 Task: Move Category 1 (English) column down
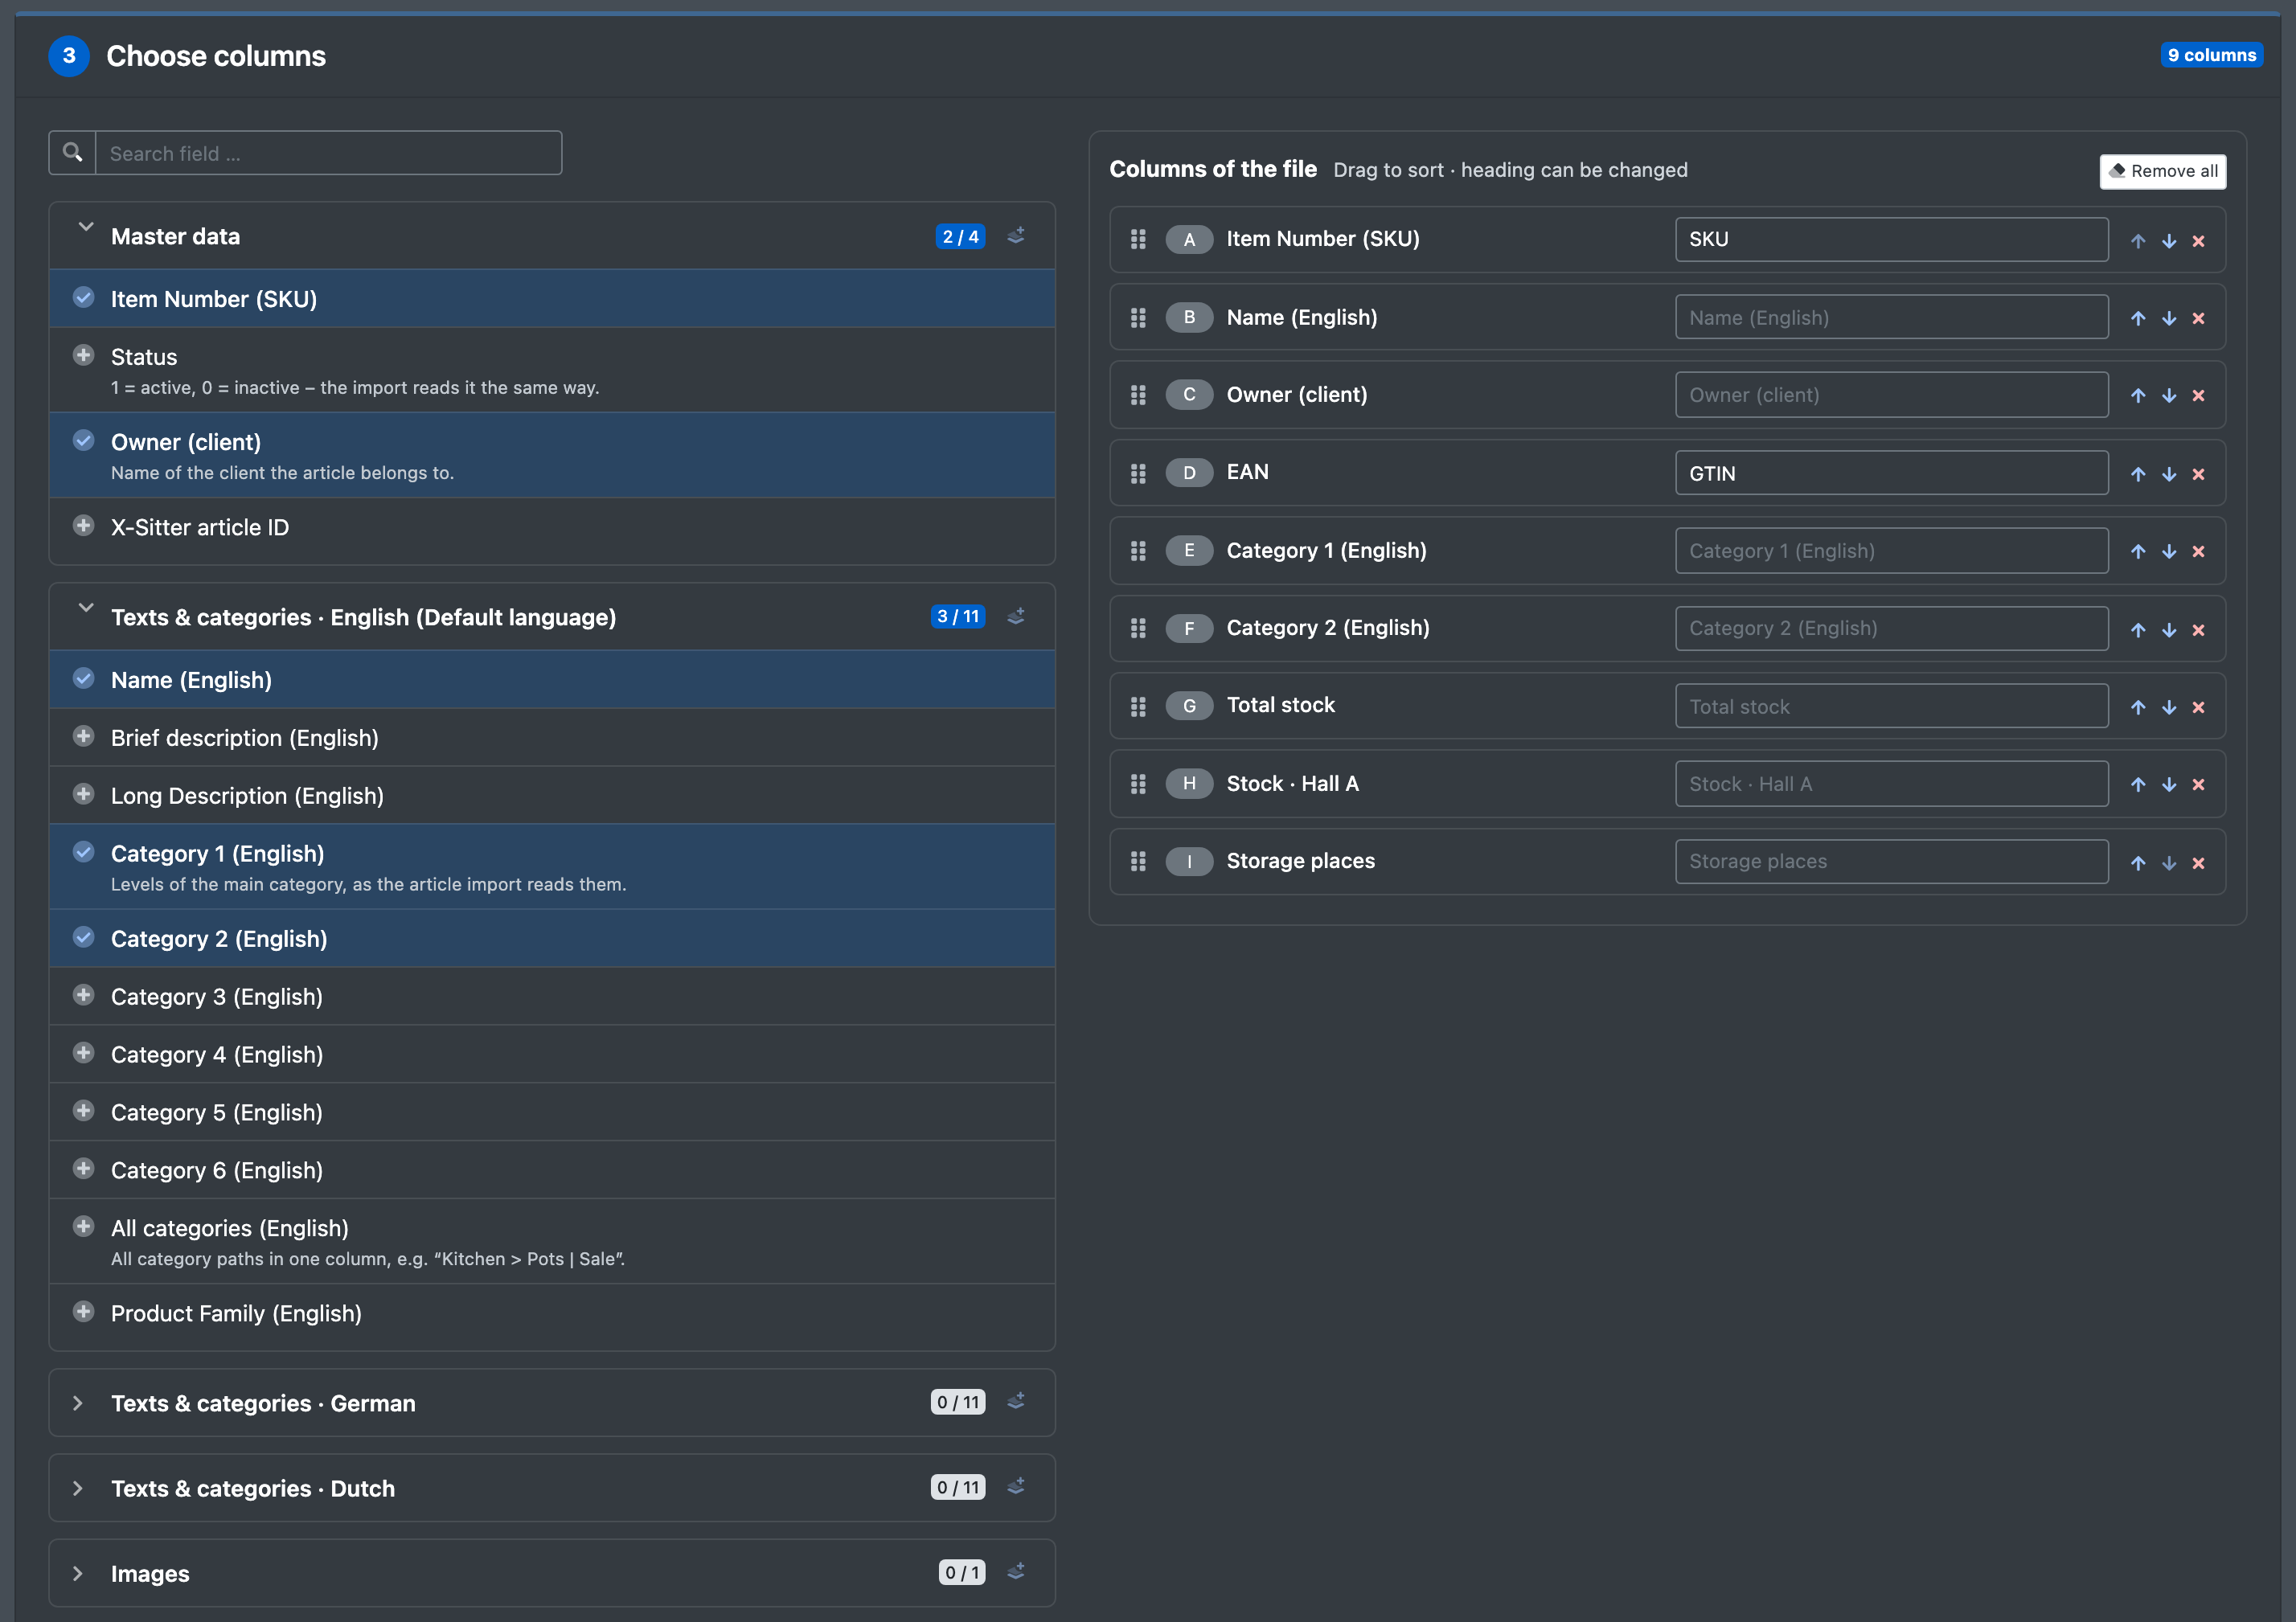[2169, 552]
